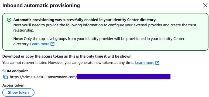Click the Access token label
209x97 pixels.
click(13, 85)
